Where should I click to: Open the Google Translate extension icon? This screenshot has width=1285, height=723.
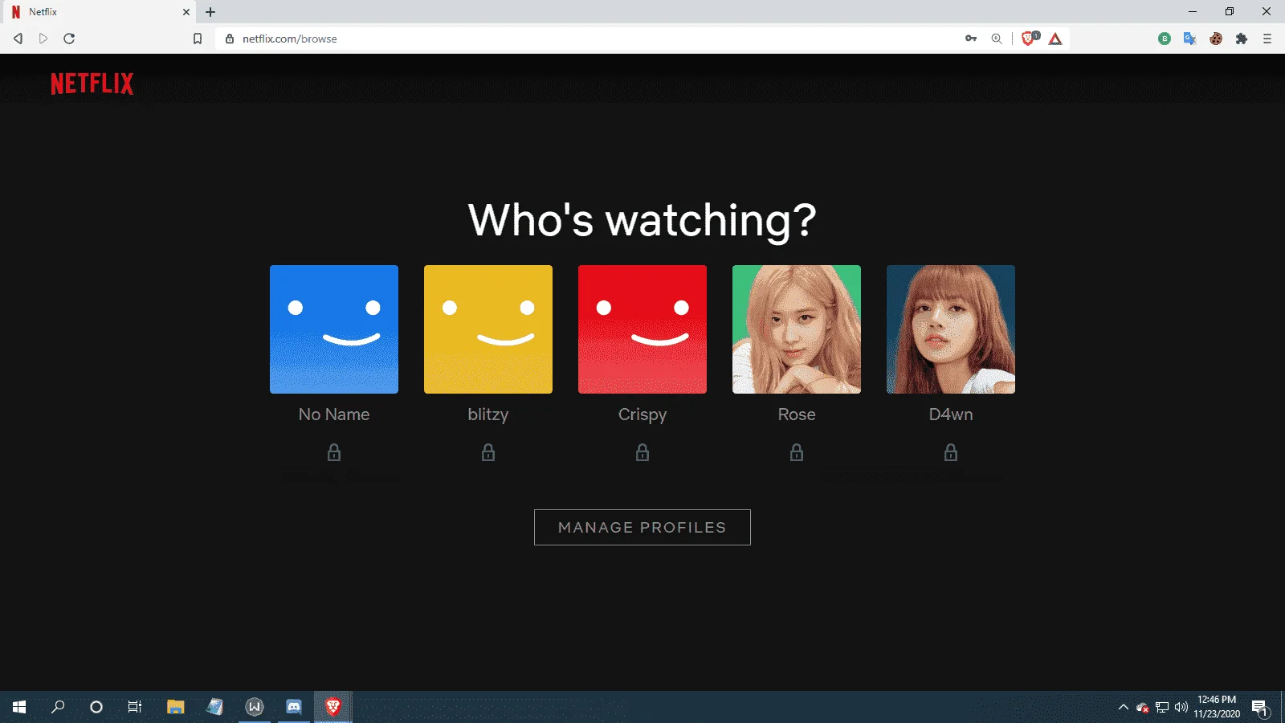click(1190, 39)
